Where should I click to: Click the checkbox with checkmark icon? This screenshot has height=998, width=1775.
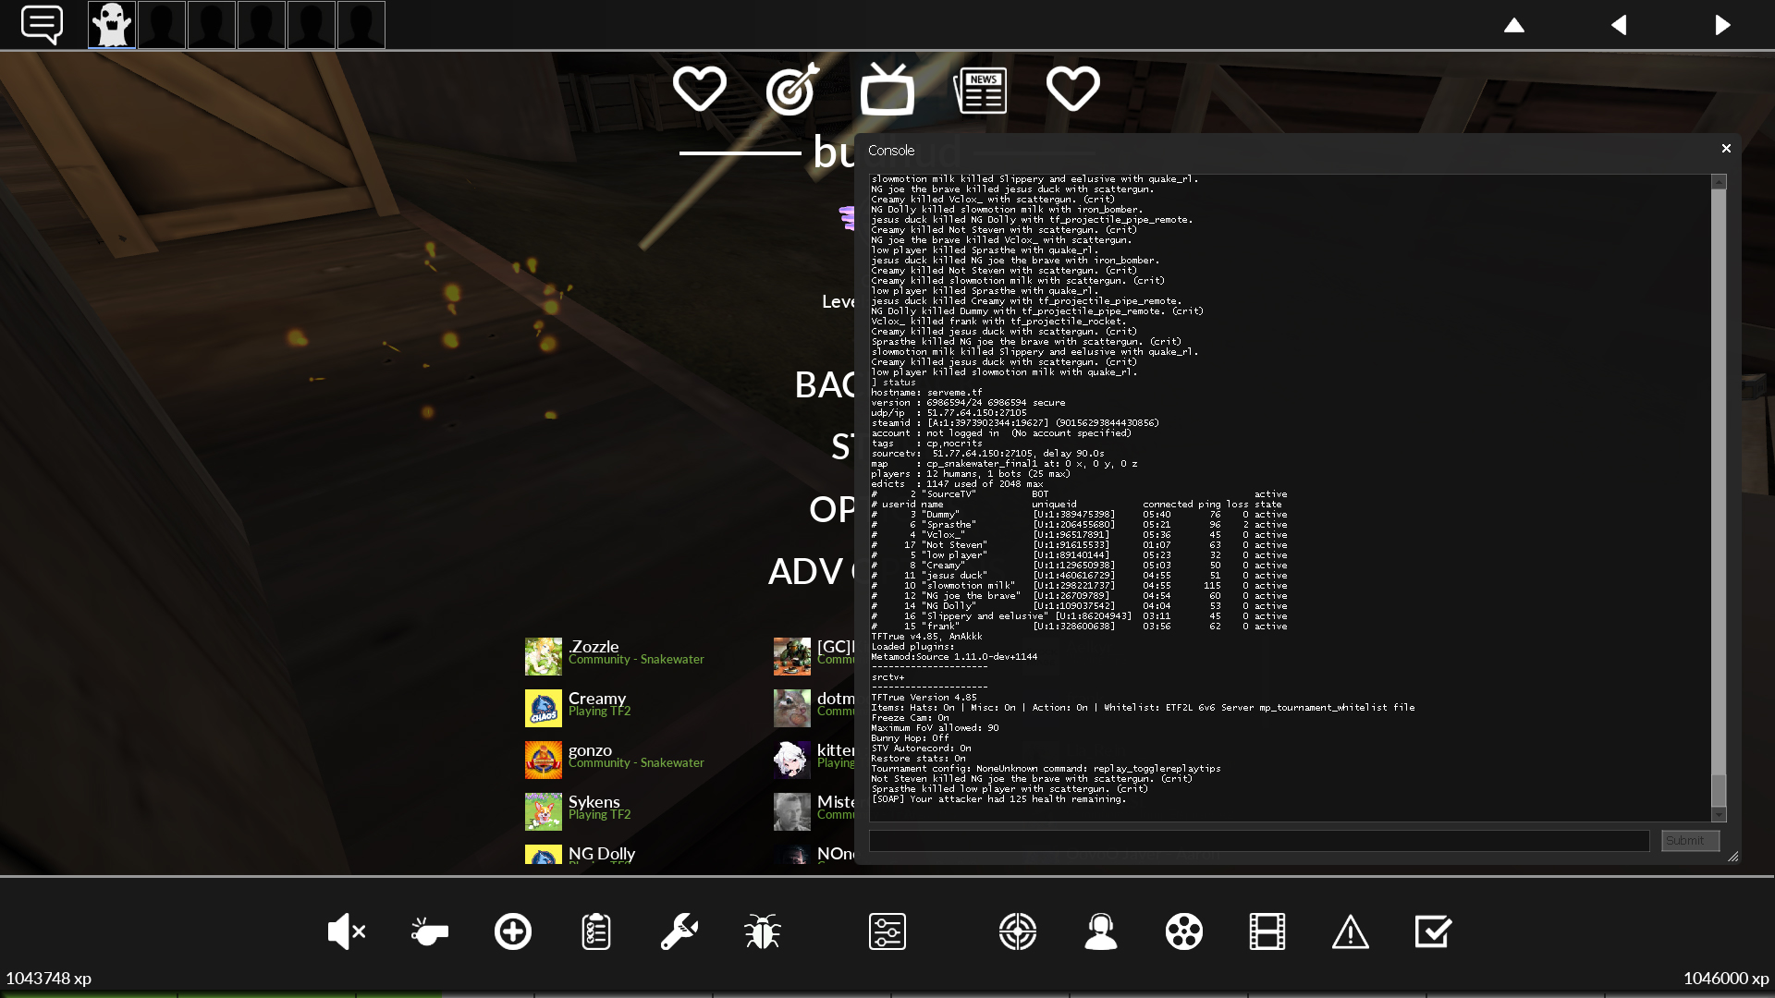[1434, 931]
